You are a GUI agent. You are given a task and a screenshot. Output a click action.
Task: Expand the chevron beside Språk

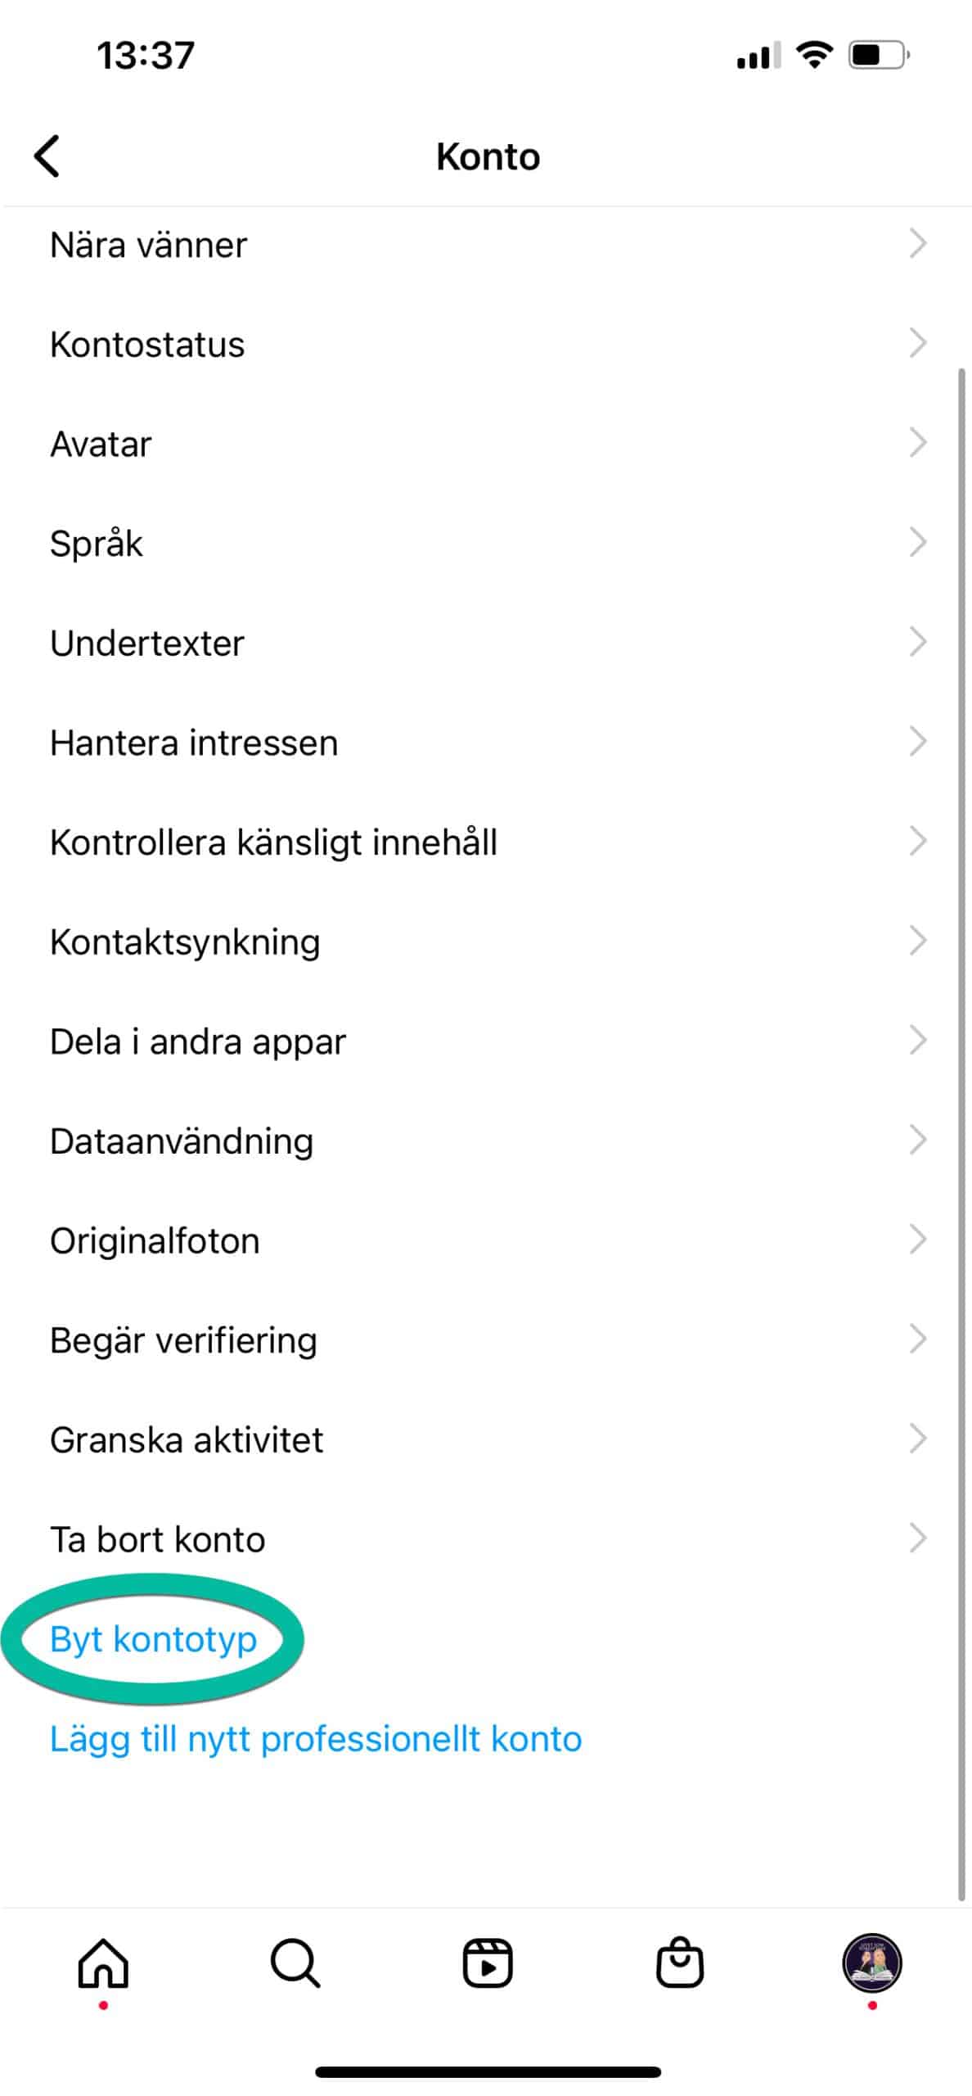click(918, 542)
